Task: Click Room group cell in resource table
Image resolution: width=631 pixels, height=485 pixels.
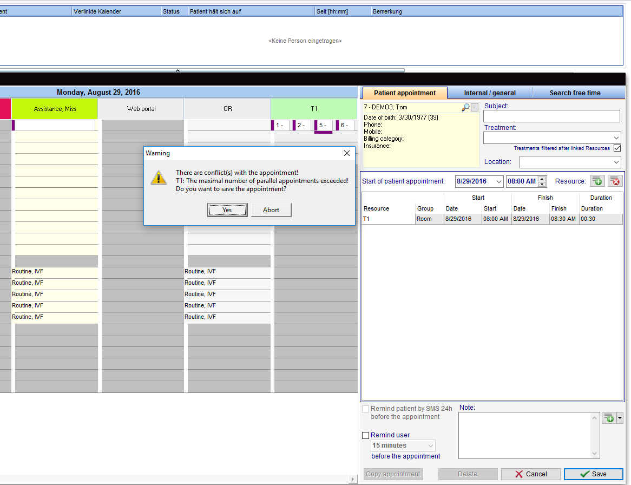Action: [428, 219]
